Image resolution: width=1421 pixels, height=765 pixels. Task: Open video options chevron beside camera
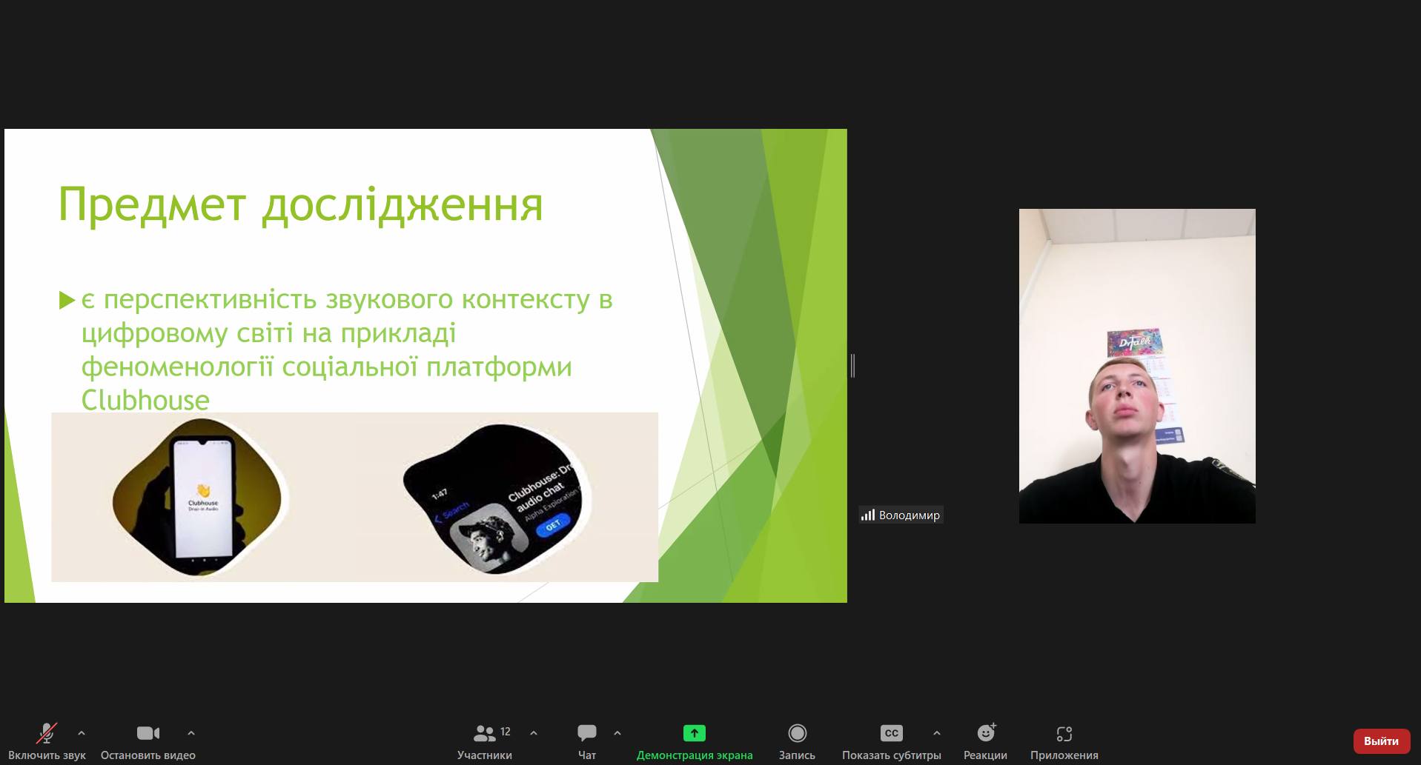click(x=191, y=733)
